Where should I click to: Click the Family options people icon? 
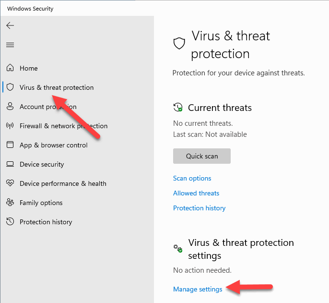point(10,202)
